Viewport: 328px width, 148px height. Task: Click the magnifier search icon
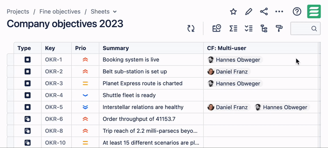click(x=314, y=28)
